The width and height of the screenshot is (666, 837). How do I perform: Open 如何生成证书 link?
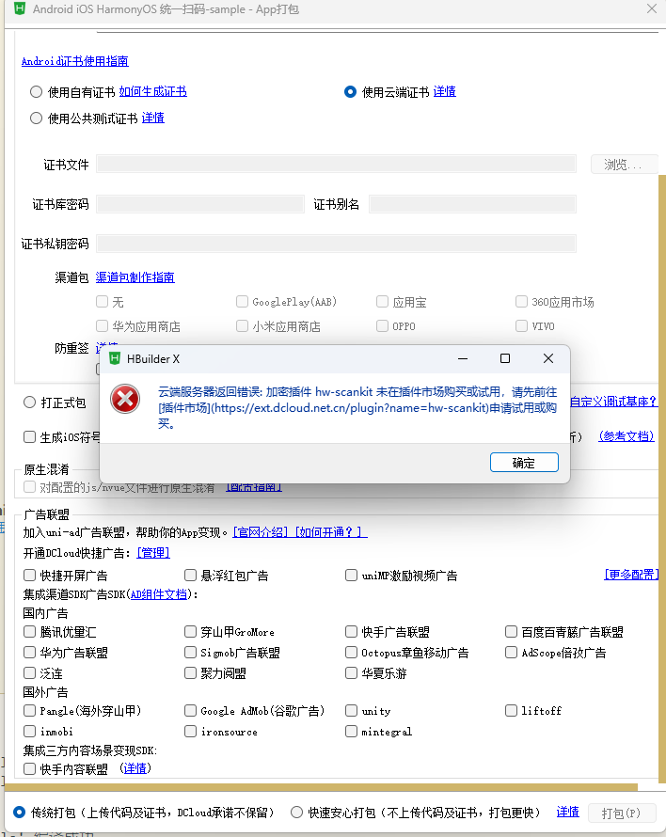pos(152,91)
